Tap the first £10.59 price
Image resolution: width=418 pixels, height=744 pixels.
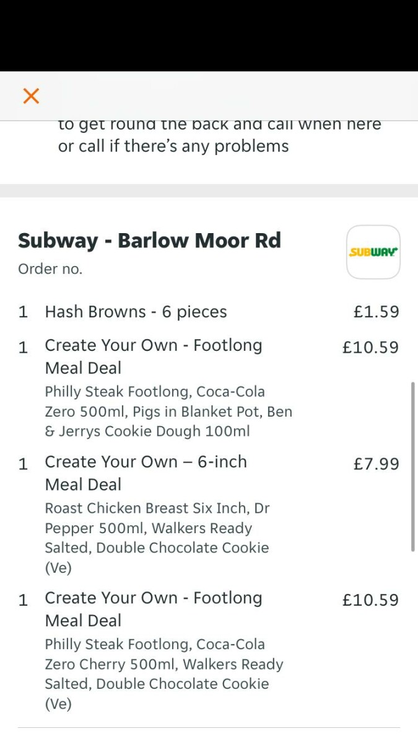[x=370, y=347]
